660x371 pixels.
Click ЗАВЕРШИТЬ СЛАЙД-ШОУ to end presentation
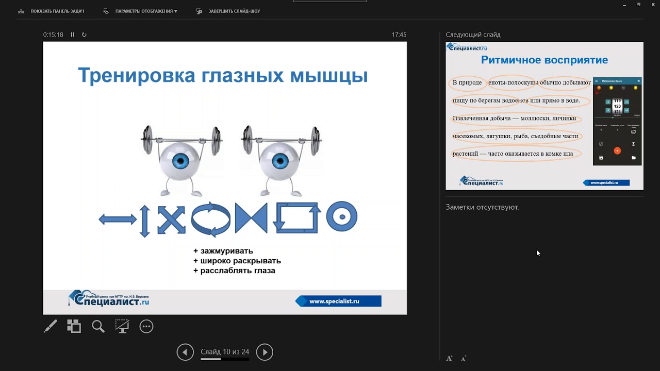tap(228, 11)
